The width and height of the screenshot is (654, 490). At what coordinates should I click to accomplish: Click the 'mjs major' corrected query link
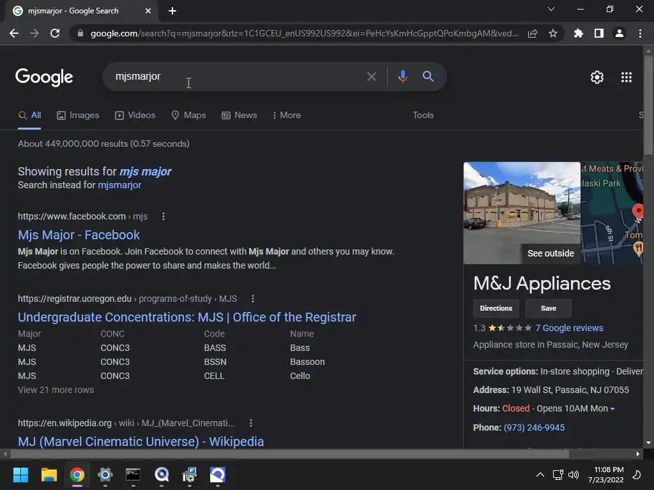pos(146,172)
